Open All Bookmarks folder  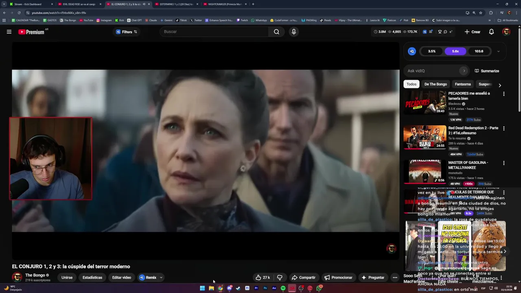coord(508,20)
